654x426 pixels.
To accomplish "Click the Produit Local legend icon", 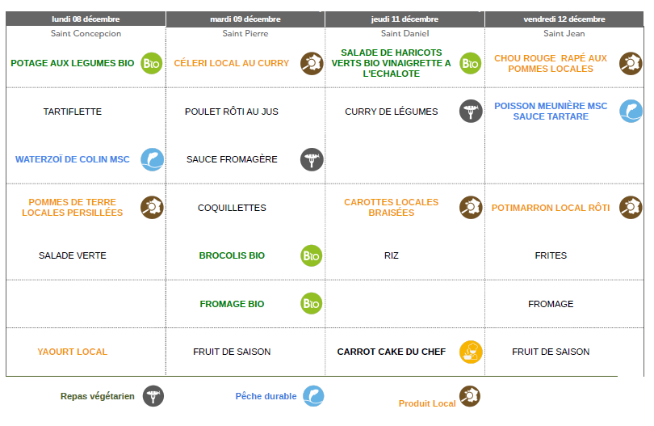I will coord(469,397).
